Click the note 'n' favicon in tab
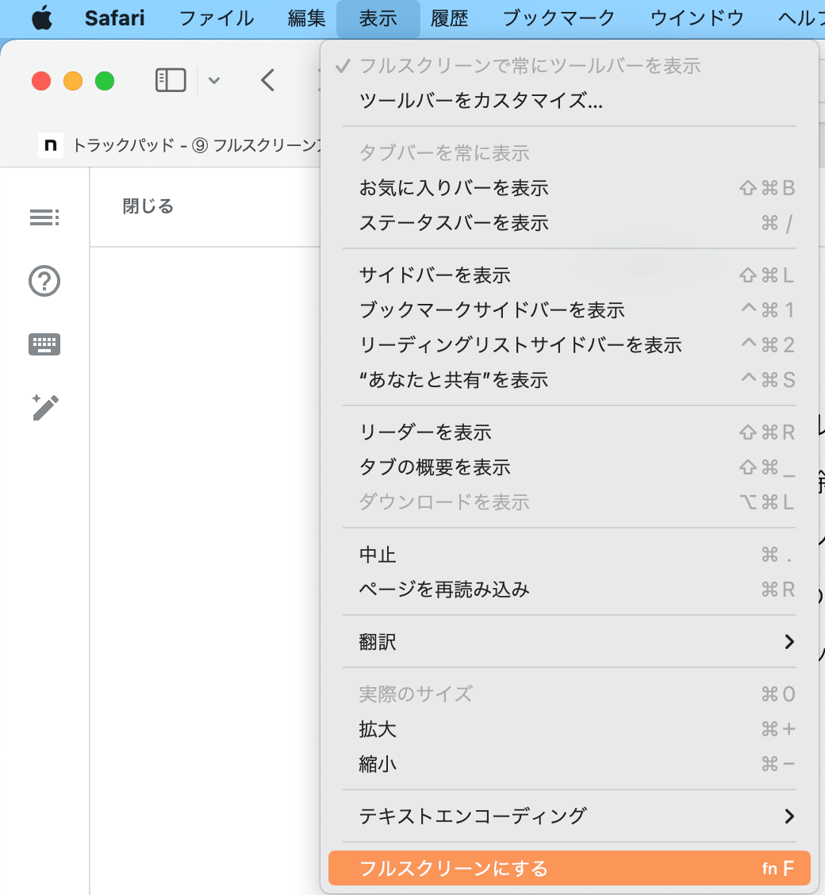 point(50,145)
